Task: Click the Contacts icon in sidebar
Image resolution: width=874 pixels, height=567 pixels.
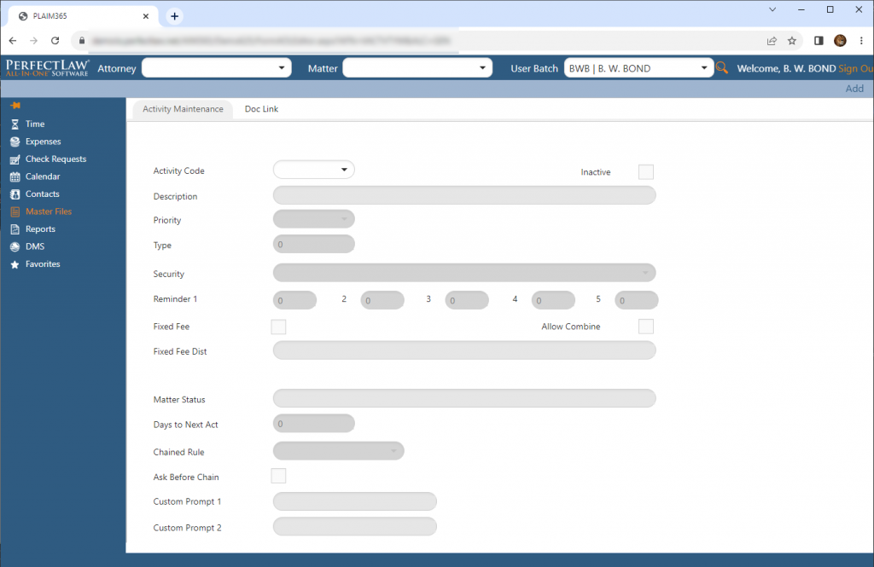Action: click(15, 194)
